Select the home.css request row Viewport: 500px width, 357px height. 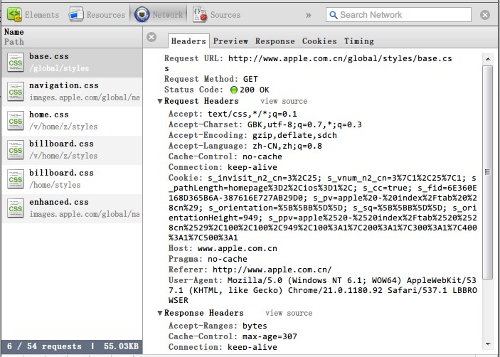click(x=72, y=121)
